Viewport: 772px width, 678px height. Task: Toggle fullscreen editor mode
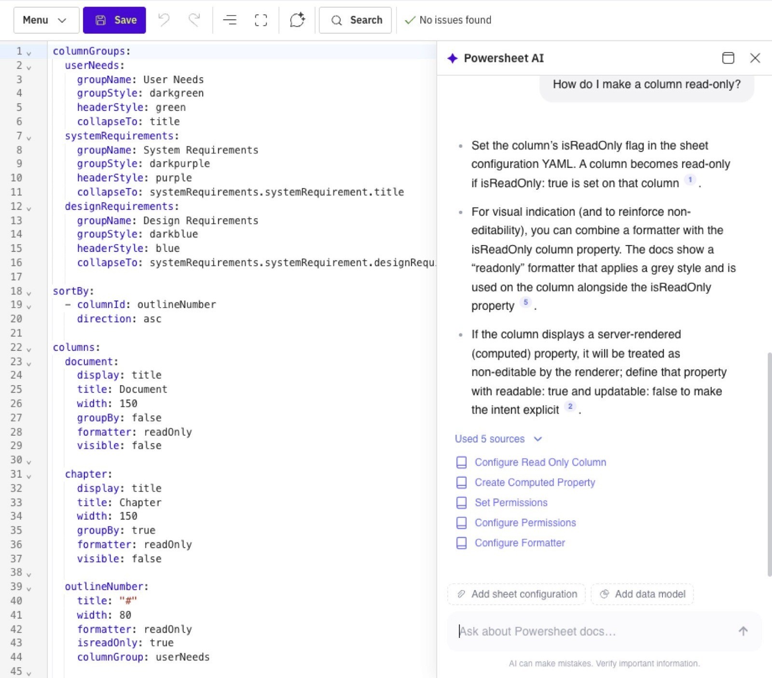click(x=261, y=20)
